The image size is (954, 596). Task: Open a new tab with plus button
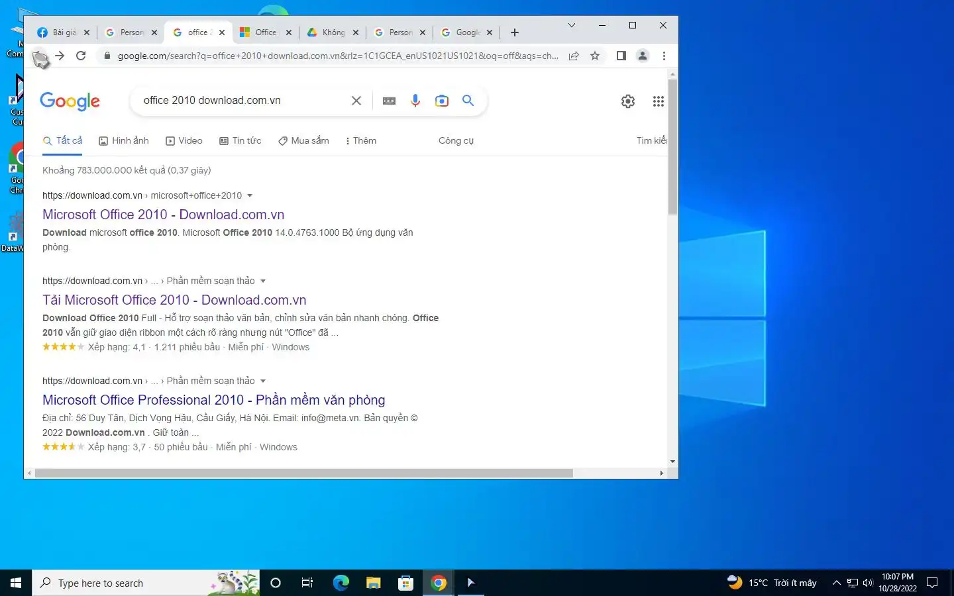pos(515,32)
